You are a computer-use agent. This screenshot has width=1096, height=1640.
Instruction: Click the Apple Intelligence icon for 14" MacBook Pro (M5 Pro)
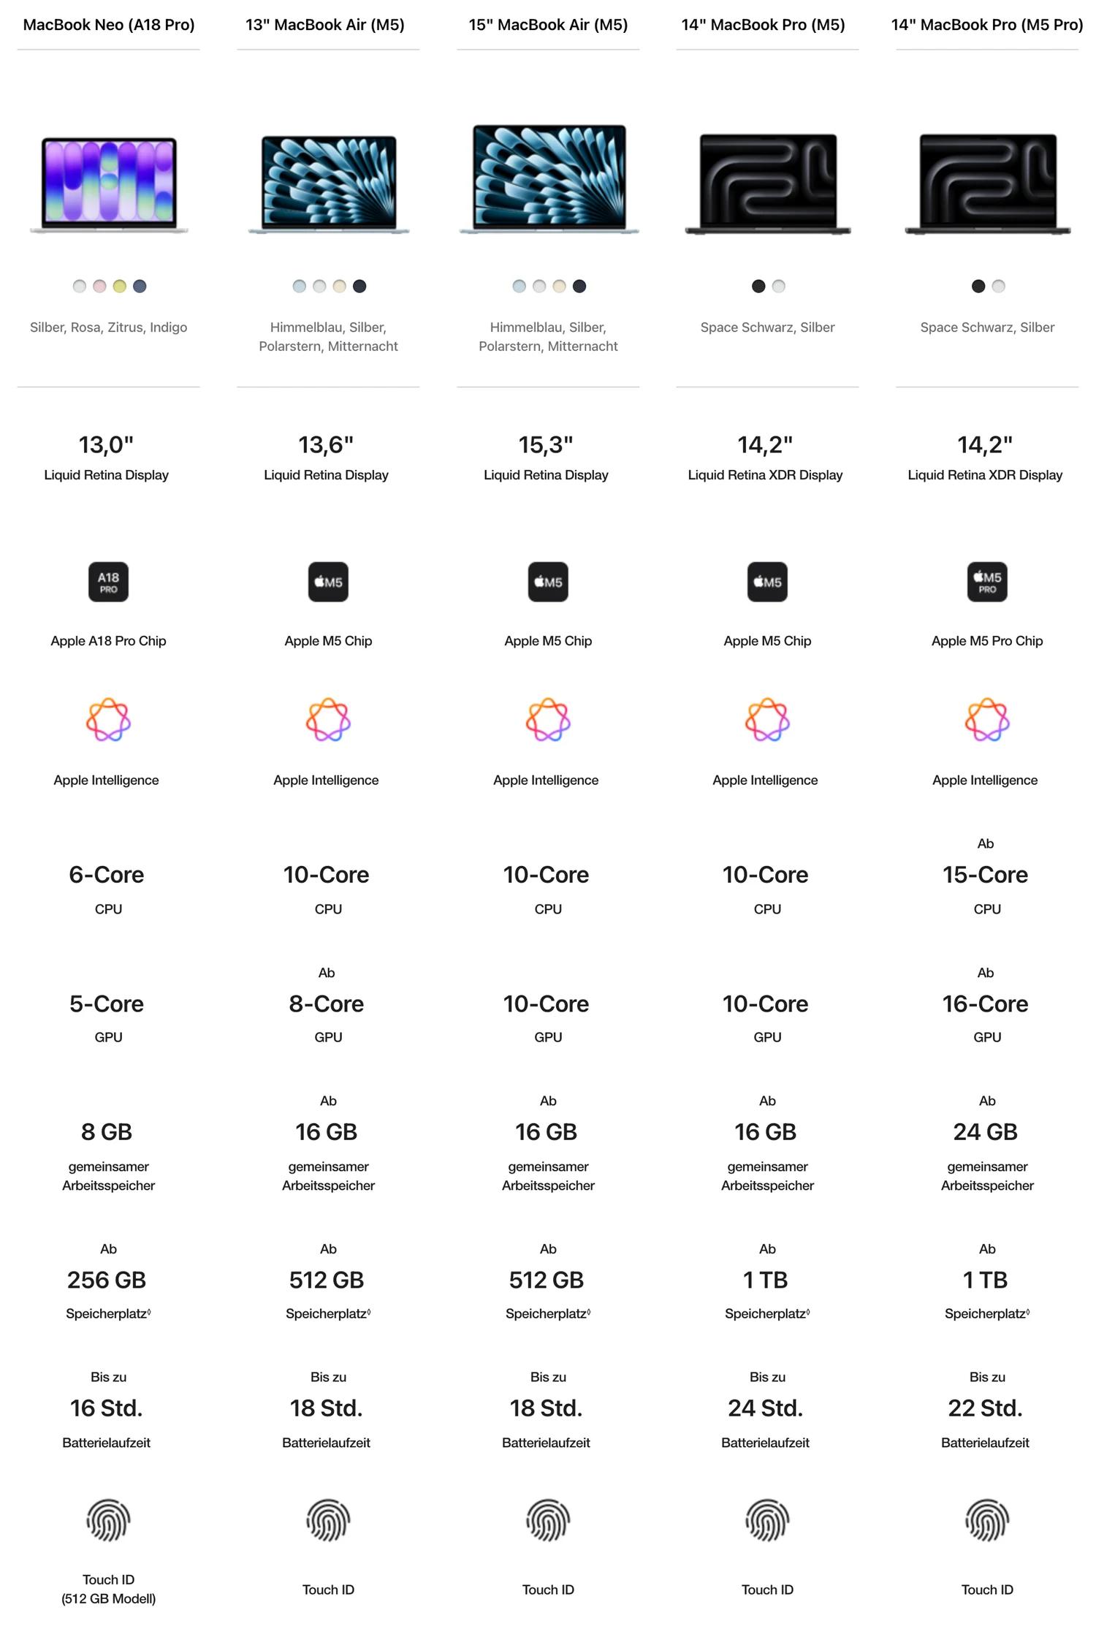coord(986,719)
